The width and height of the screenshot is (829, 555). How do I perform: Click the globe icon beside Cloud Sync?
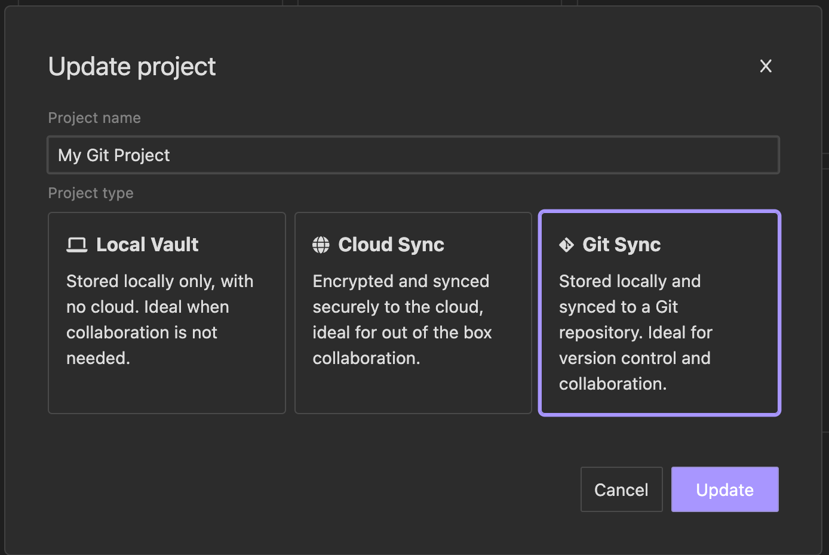click(321, 245)
